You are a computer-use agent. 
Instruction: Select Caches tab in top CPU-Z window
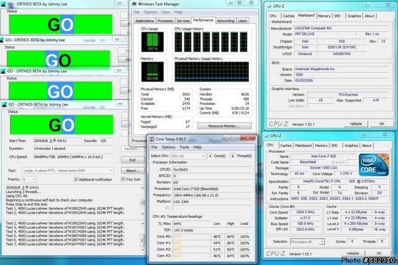click(289, 16)
